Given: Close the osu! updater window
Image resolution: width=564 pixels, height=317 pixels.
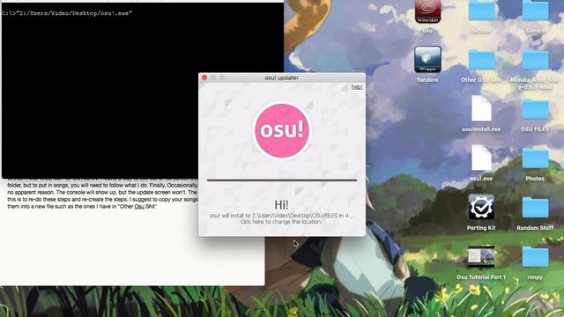Looking at the screenshot, I should click(204, 77).
